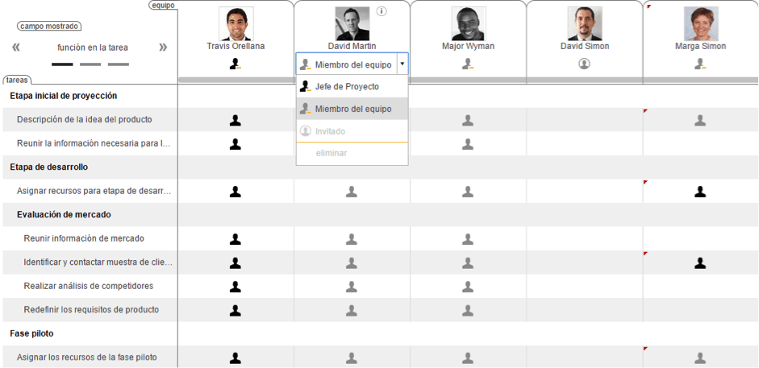Viewport: 759px width, 368px height.
Task: Toggle Travis Orellana's role on Descripción de la idea del producto
Action: coord(236,120)
